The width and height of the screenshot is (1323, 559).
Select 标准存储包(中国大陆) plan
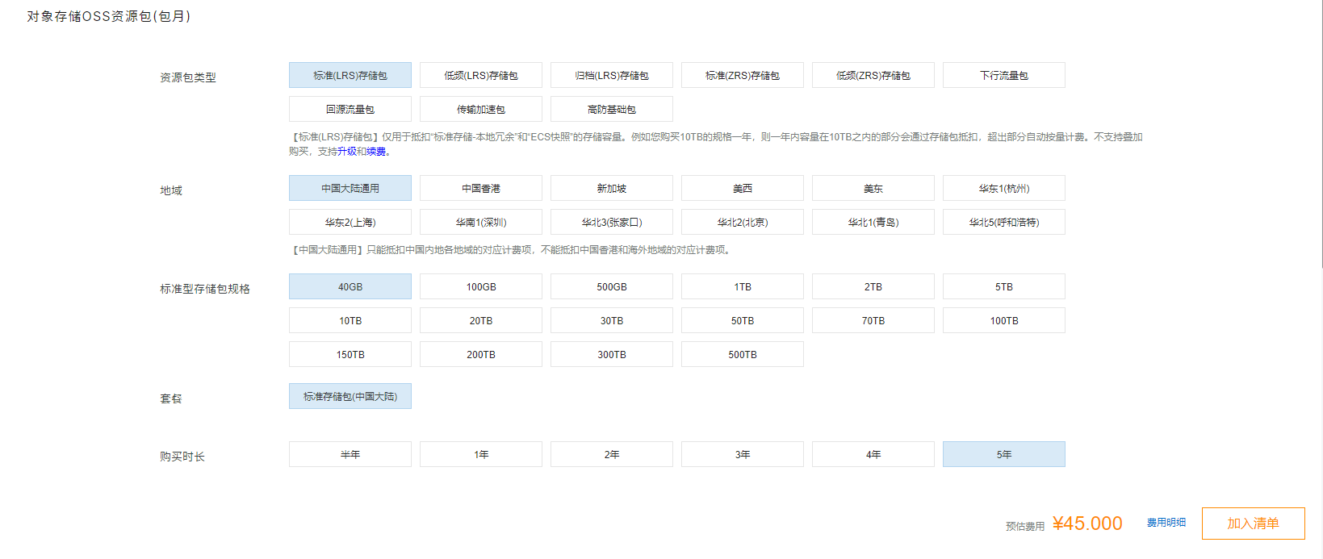pos(350,396)
